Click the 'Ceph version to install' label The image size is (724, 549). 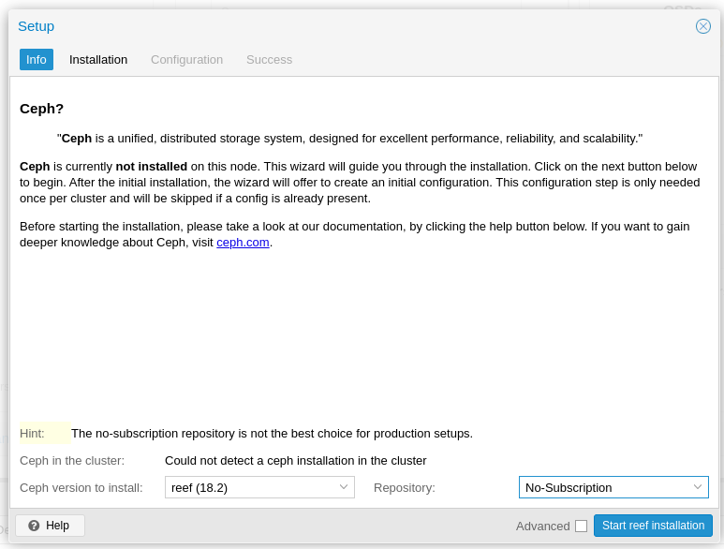click(81, 487)
